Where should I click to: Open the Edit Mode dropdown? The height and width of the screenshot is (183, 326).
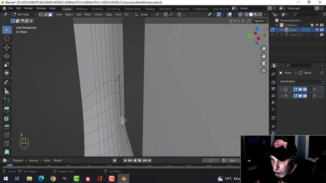pyautogui.click(x=24, y=15)
